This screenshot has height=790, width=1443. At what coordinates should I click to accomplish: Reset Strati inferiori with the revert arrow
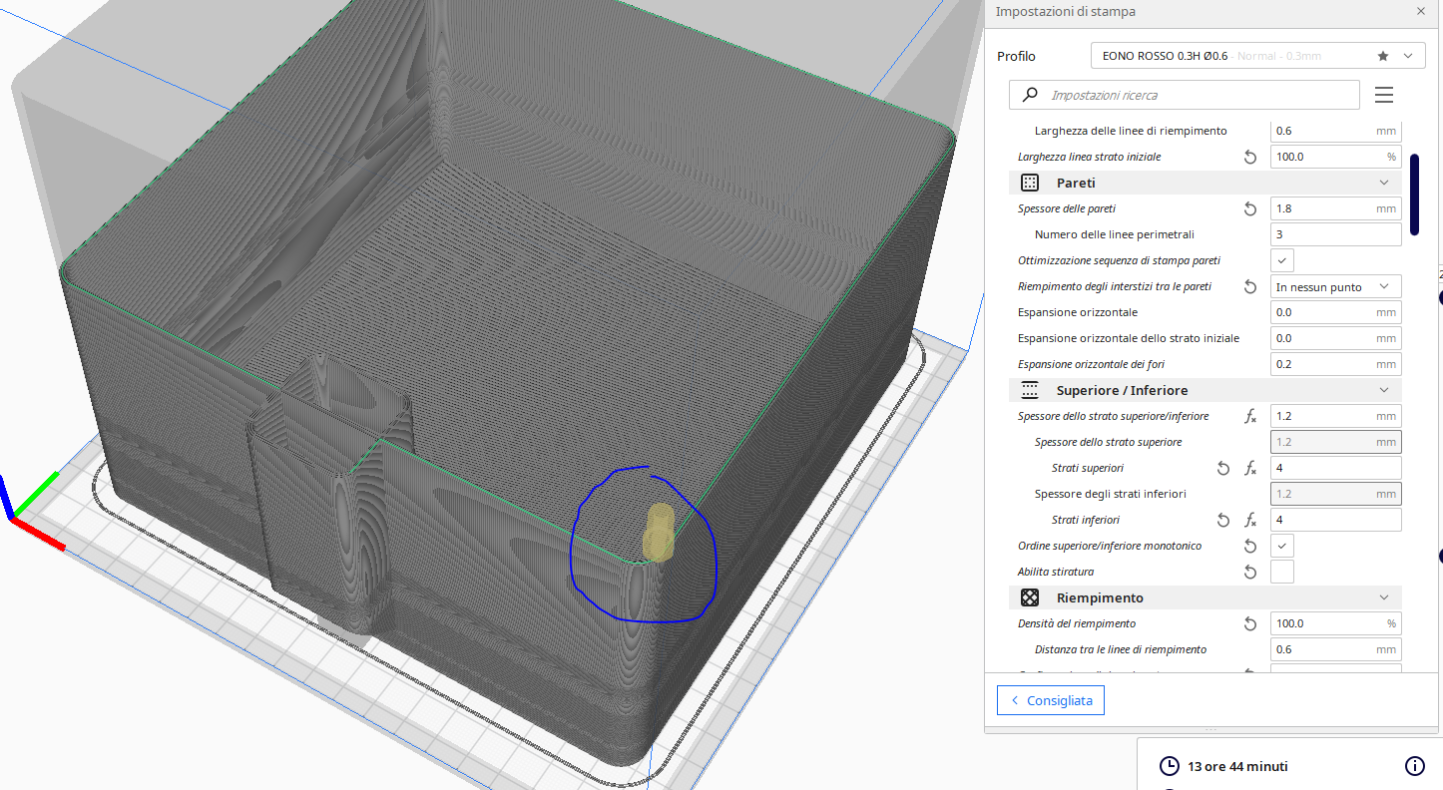(1223, 521)
